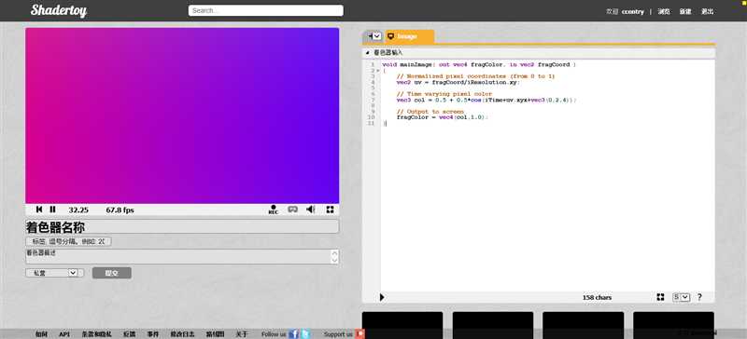Step the description box spinner up

(334, 253)
